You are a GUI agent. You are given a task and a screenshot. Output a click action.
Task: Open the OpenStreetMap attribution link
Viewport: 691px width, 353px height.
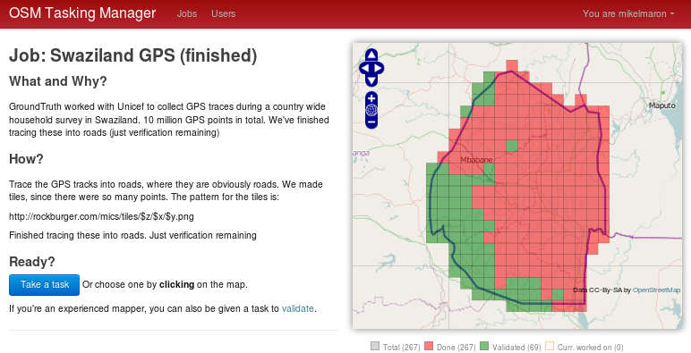pos(657,290)
